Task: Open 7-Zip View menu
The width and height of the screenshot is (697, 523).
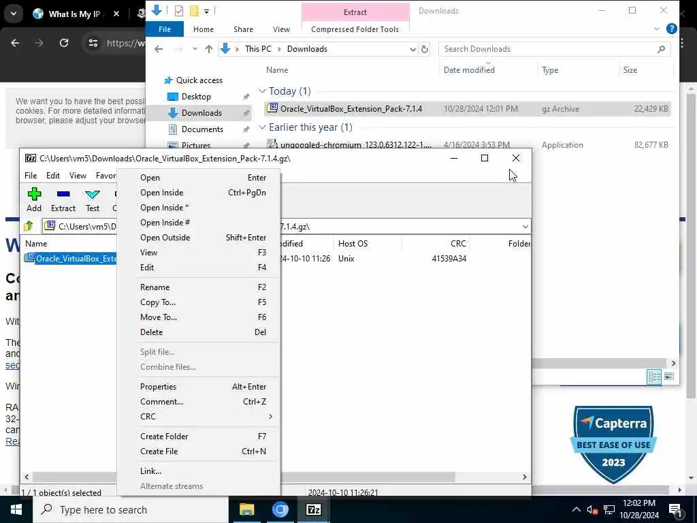Action: coord(78,176)
